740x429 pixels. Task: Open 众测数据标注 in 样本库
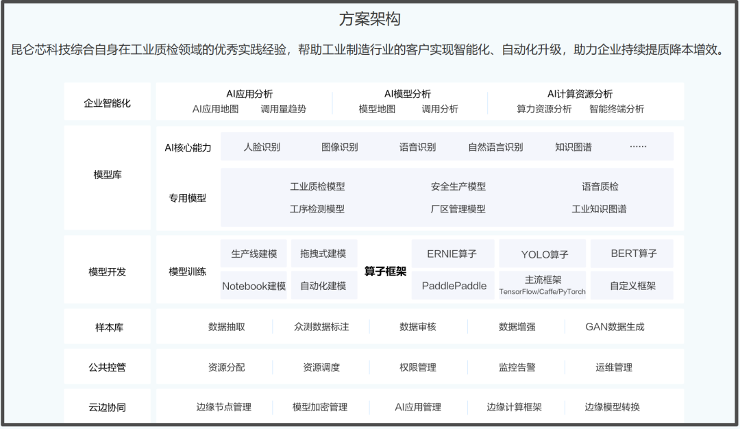[x=321, y=327]
